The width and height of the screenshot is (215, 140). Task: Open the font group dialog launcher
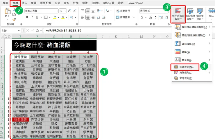(x=77, y=24)
